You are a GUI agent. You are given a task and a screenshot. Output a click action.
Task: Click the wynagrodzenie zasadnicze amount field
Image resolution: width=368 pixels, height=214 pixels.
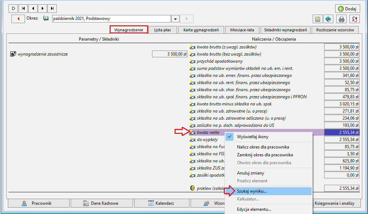pos(170,54)
